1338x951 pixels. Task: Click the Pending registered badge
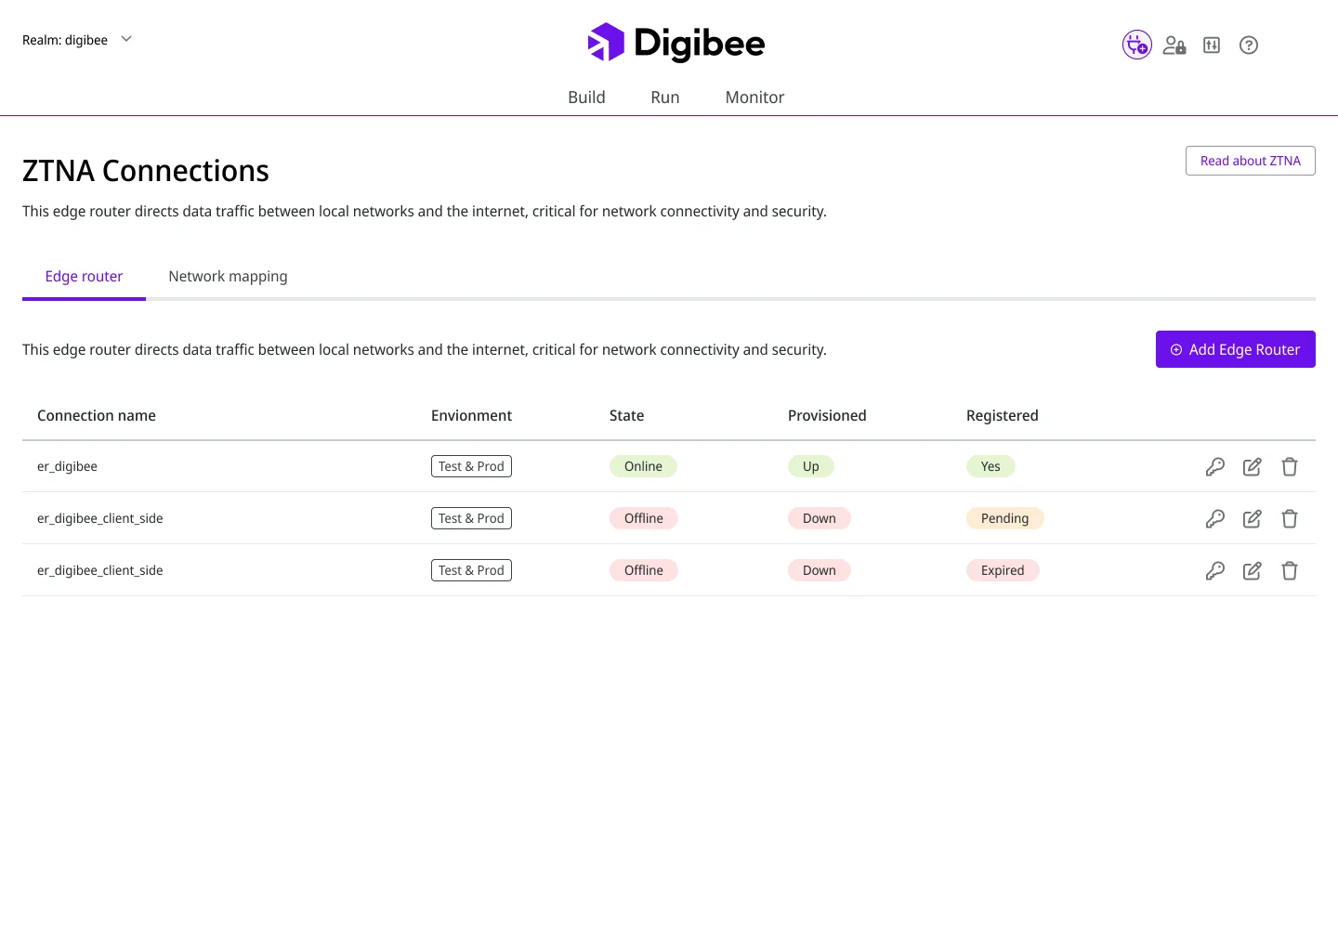1005,518
